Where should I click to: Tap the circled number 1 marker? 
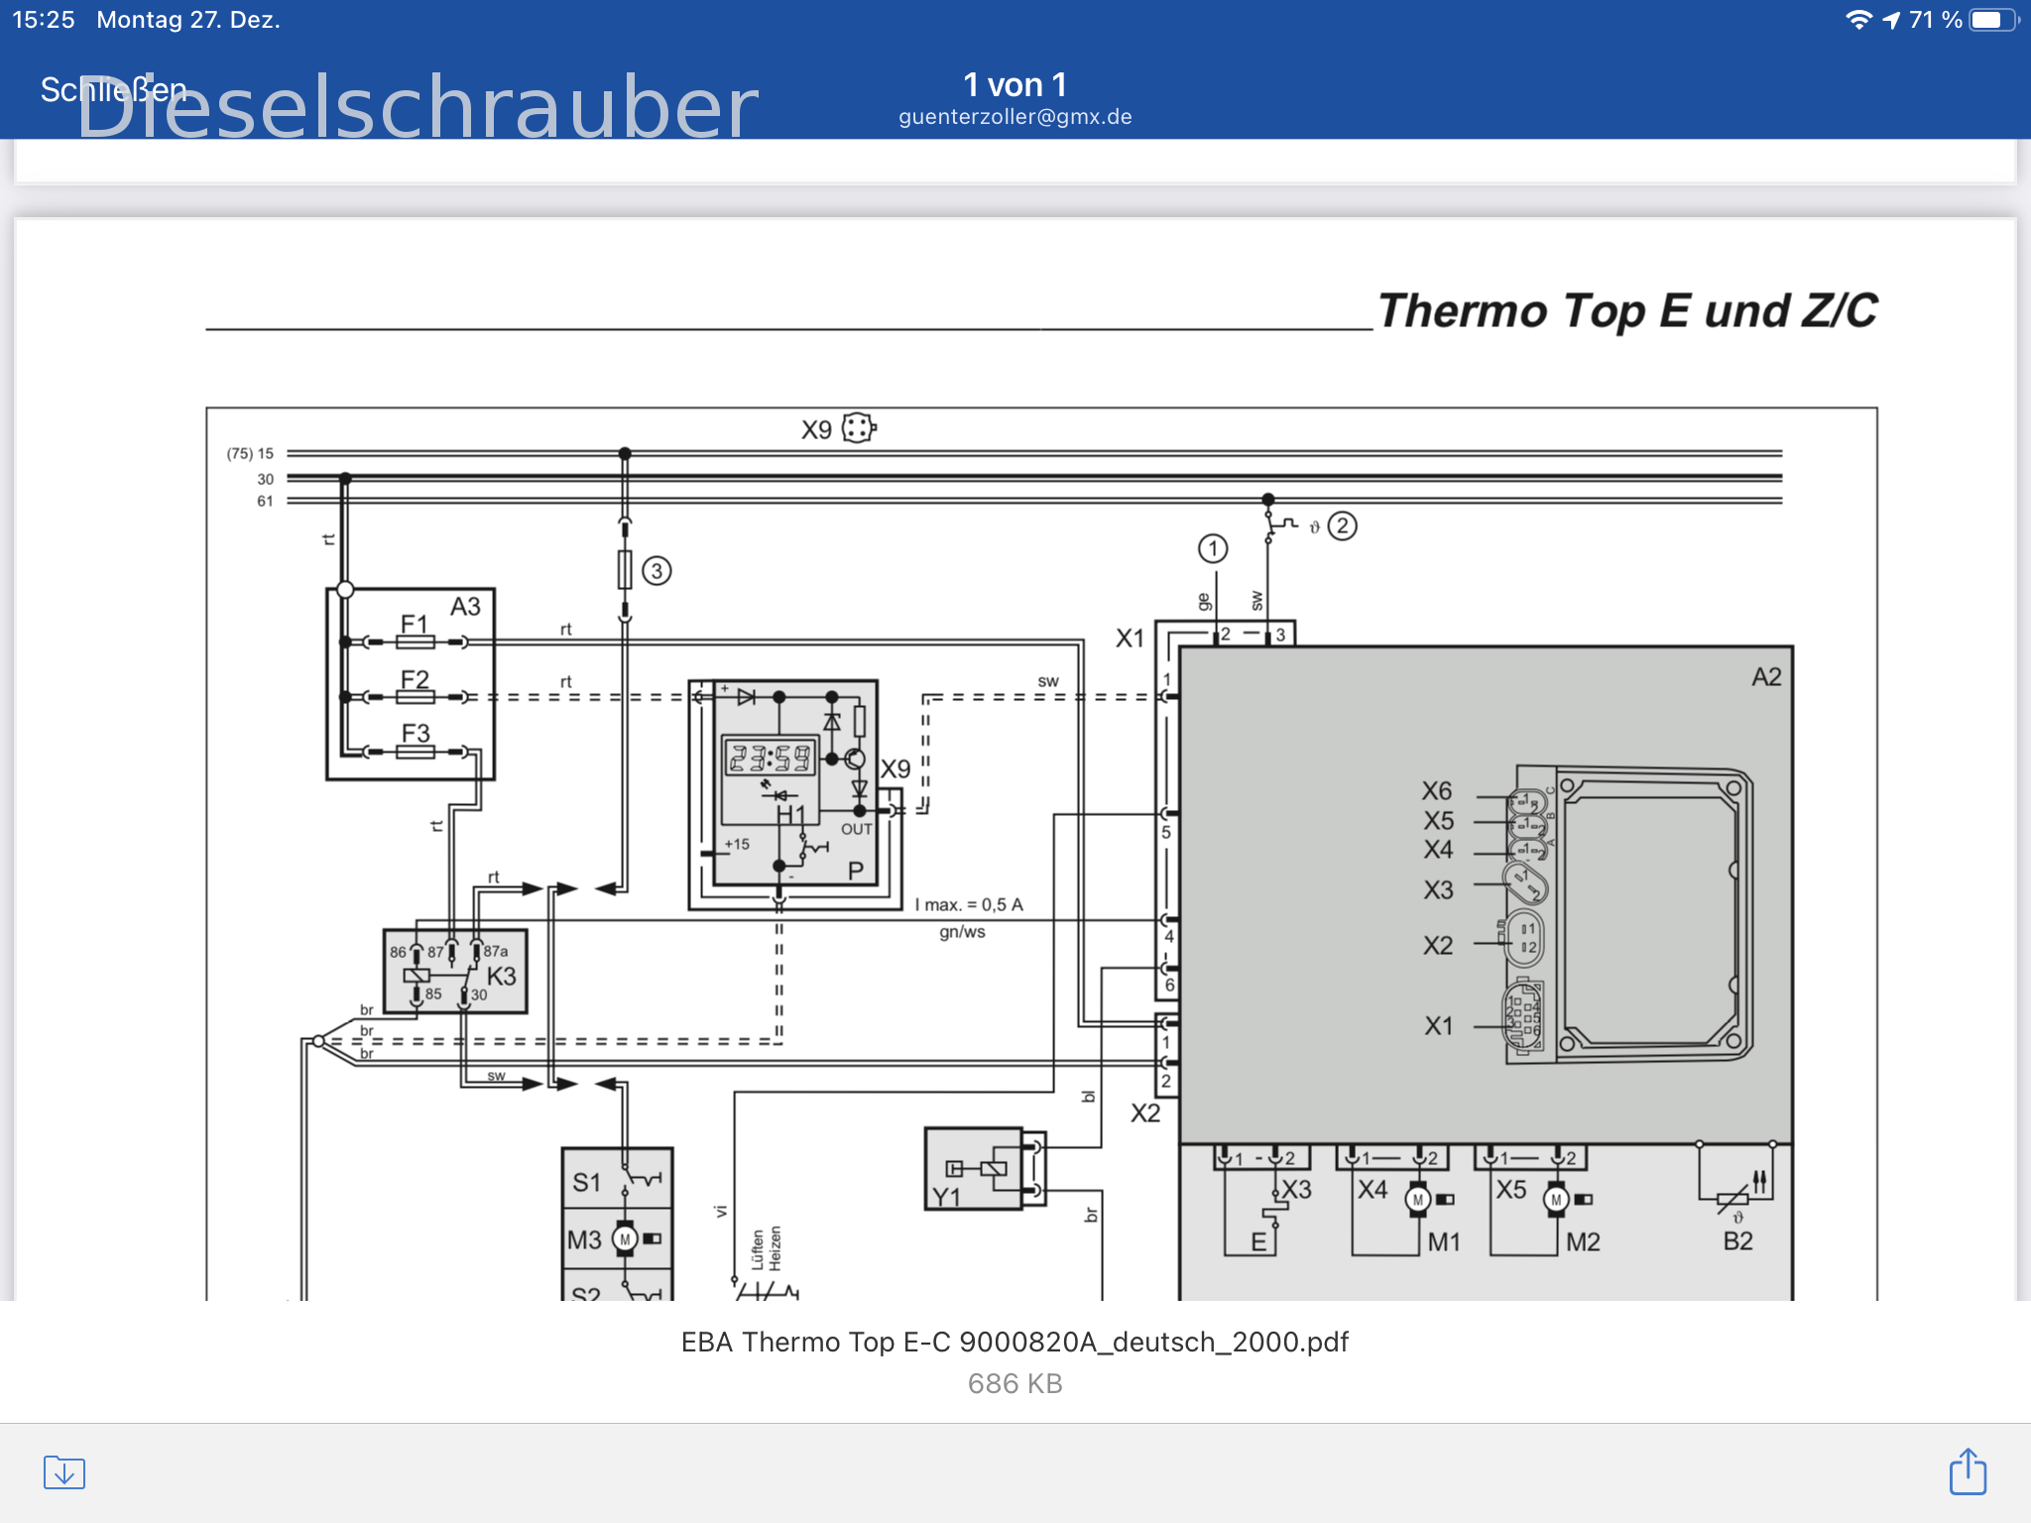(x=1213, y=548)
